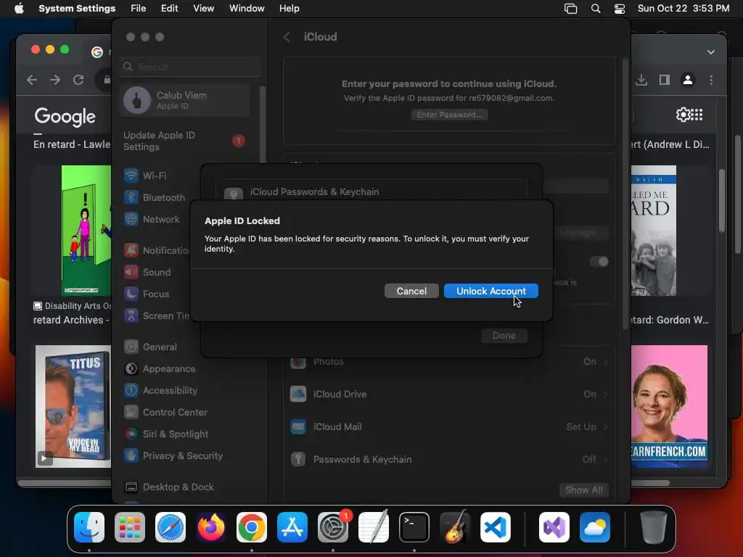The image size is (743, 557).
Task: Click System Settings sidebar scrollbar
Action: 262,124
